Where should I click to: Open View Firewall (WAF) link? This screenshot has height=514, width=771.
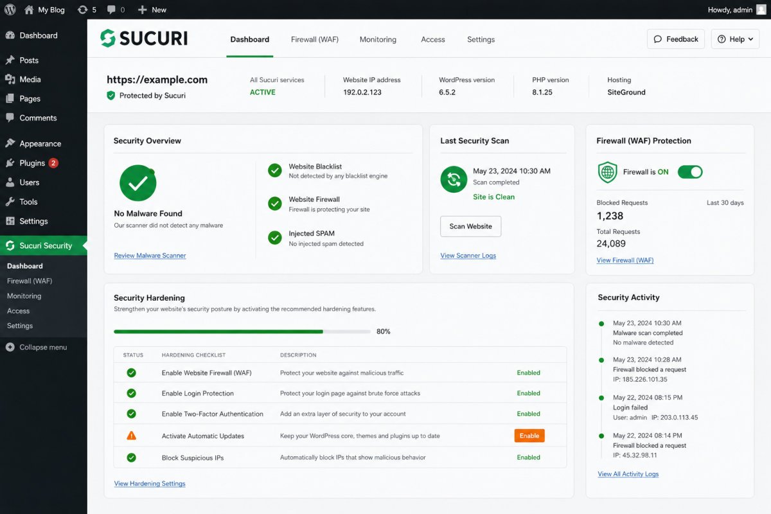coord(625,260)
